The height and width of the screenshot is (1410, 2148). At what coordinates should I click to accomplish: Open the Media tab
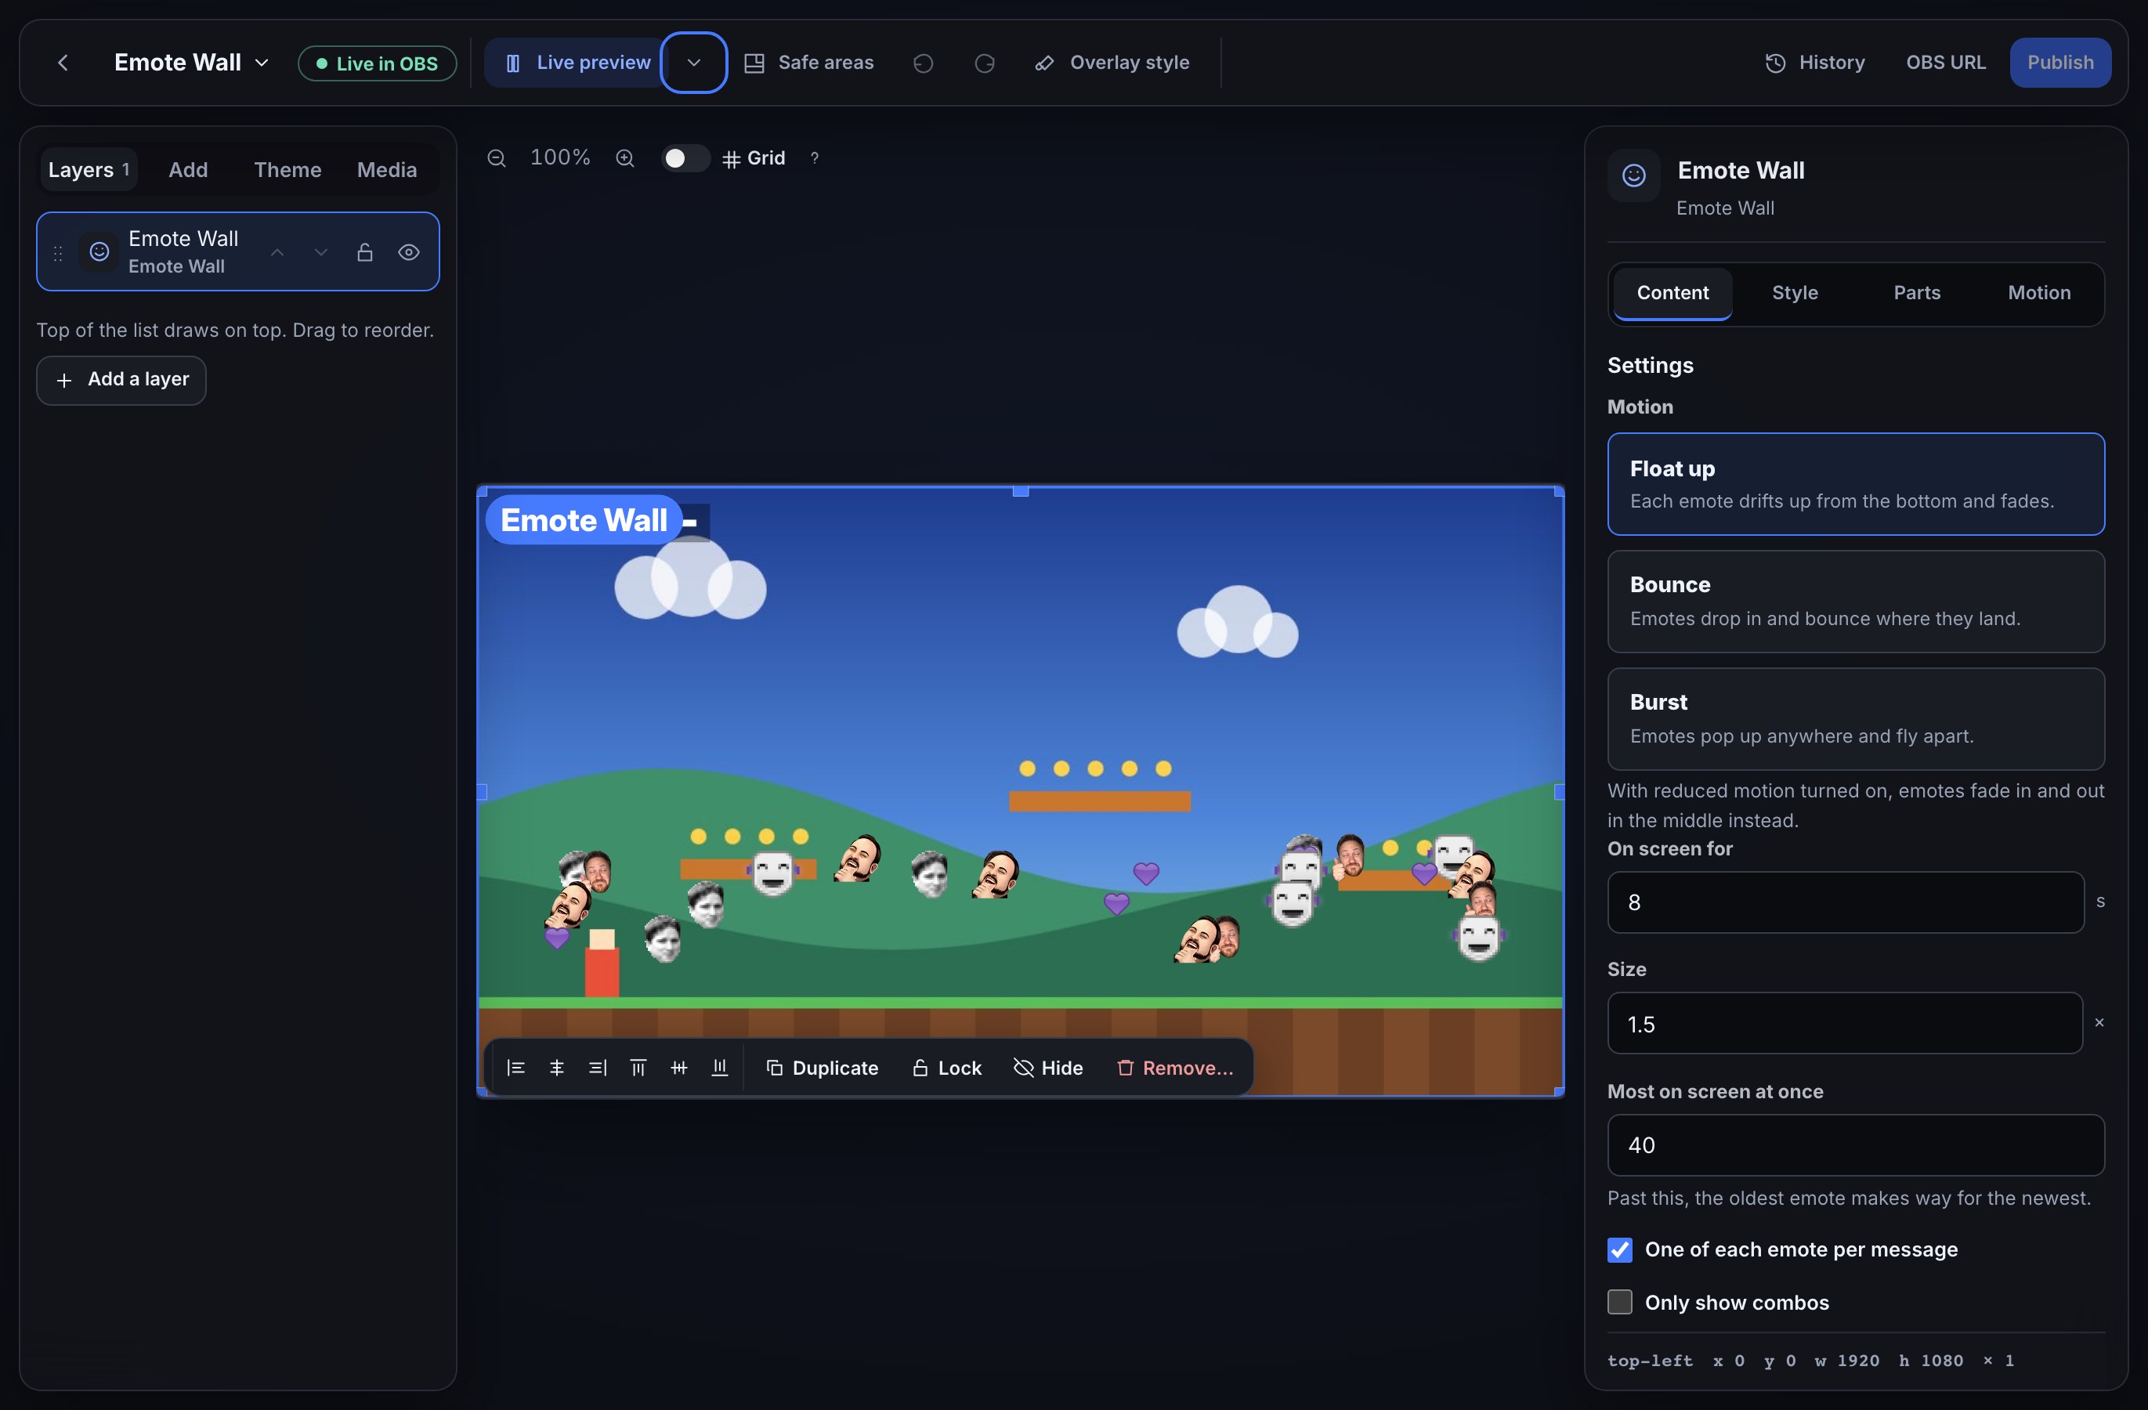[x=386, y=170]
